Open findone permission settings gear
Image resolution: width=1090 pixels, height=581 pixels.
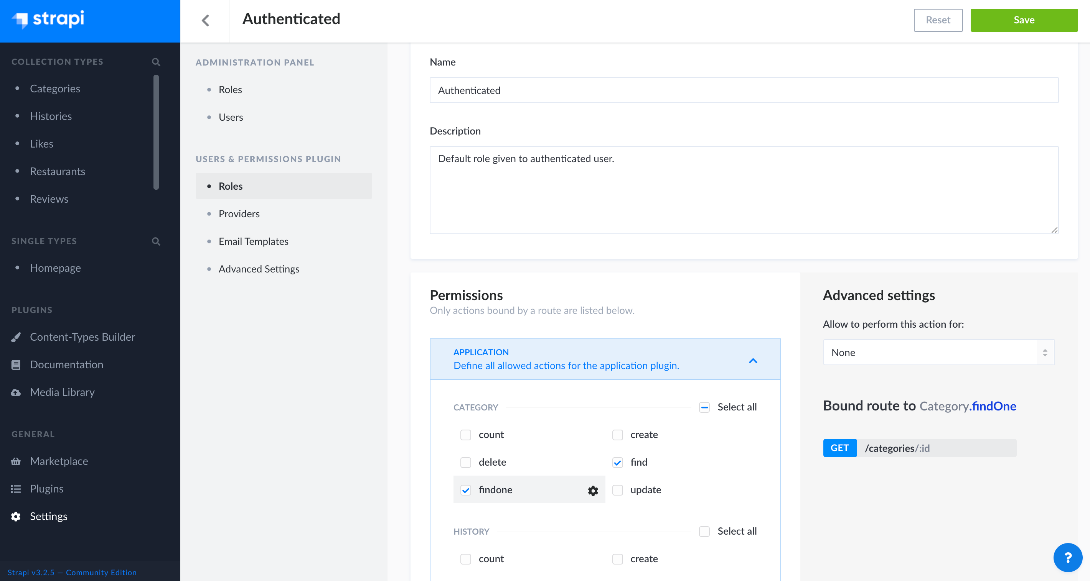(x=592, y=490)
